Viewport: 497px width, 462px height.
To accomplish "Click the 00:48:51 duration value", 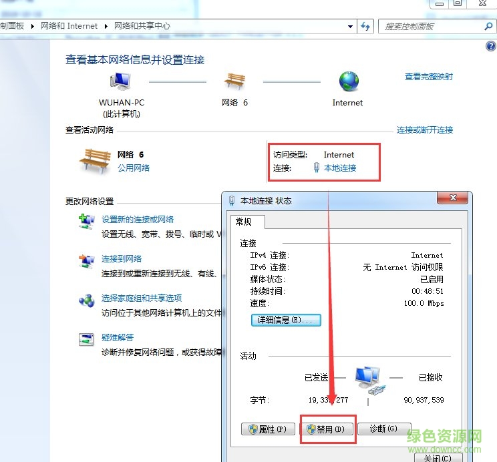I will pos(428,291).
